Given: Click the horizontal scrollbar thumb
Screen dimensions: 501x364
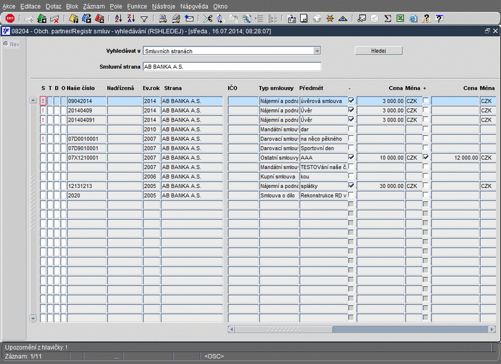Looking at the screenshot, I should point(284,329).
